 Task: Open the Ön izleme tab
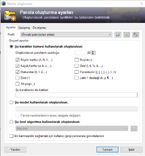[39, 28]
